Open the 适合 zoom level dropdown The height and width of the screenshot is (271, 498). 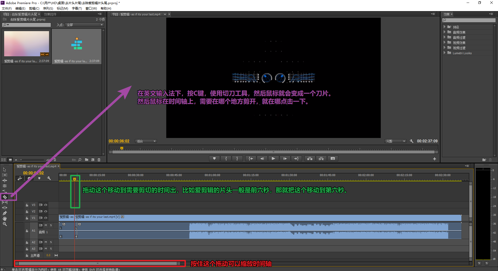coord(146,141)
